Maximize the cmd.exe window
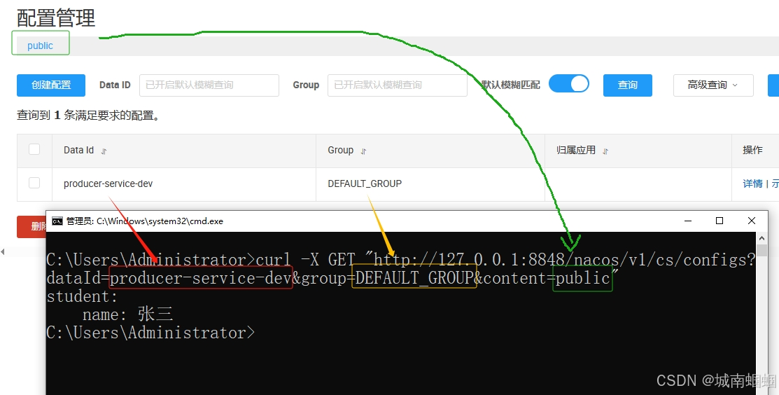The width and height of the screenshot is (779, 395). coord(720,221)
